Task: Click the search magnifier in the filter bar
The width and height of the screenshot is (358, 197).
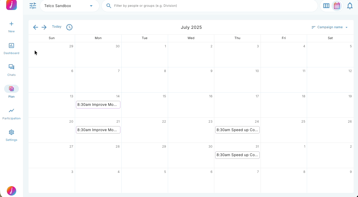Action: click(x=109, y=6)
